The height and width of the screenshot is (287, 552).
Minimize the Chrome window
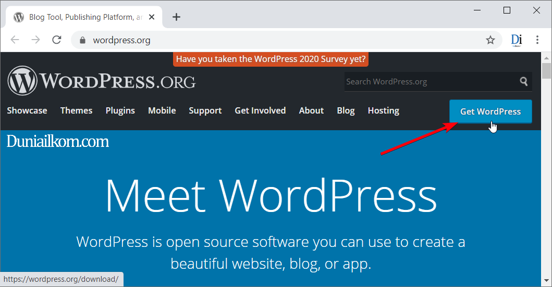point(477,10)
